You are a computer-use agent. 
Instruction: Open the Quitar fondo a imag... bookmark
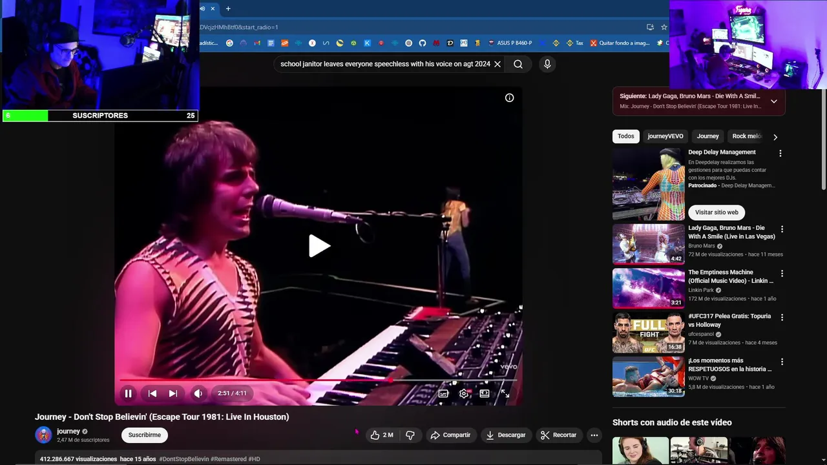tap(620, 43)
